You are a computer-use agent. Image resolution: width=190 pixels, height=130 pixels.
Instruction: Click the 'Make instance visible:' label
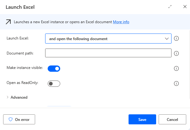24,68
